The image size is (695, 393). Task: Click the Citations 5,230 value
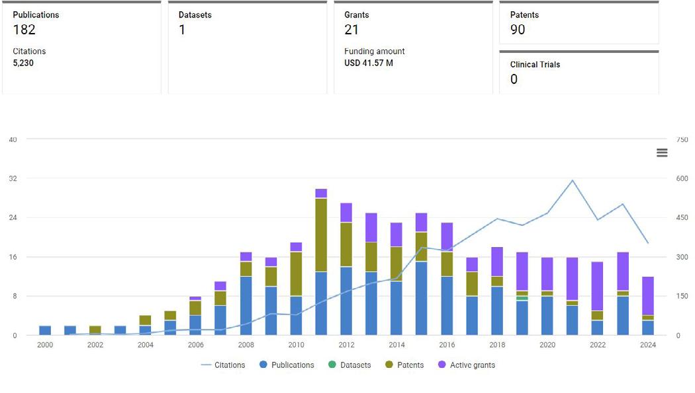[x=23, y=63]
